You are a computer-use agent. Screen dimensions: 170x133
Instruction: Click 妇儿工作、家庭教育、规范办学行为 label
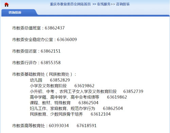pyautogui.click(x=63, y=109)
